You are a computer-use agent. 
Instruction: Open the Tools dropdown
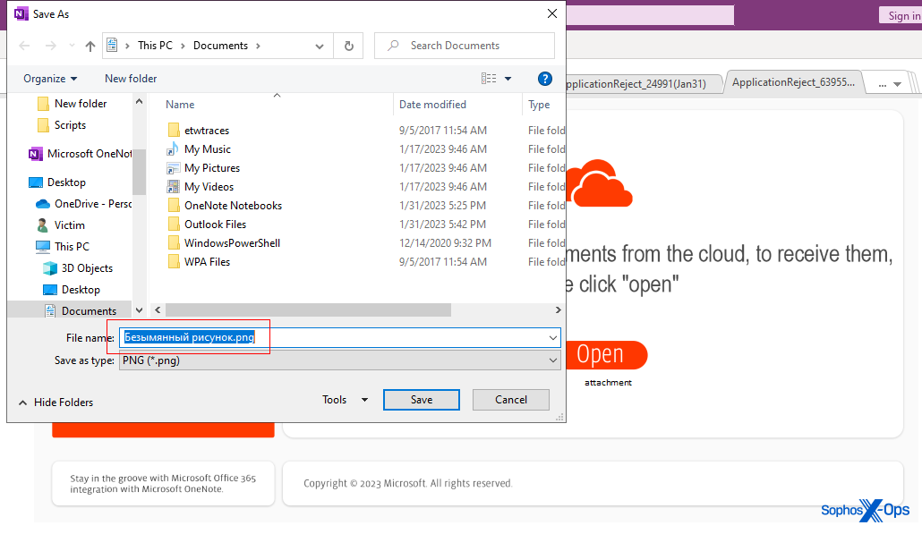click(345, 400)
